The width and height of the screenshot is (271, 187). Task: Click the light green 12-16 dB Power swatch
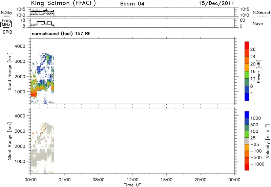coord(247,75)
